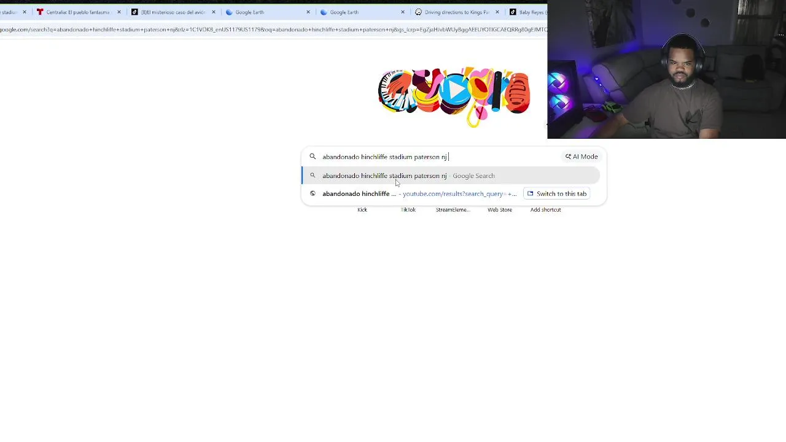The height and width of the screenshot is (442, 786).
Task: Open the Kick shortcut
Action: (362, 210)
